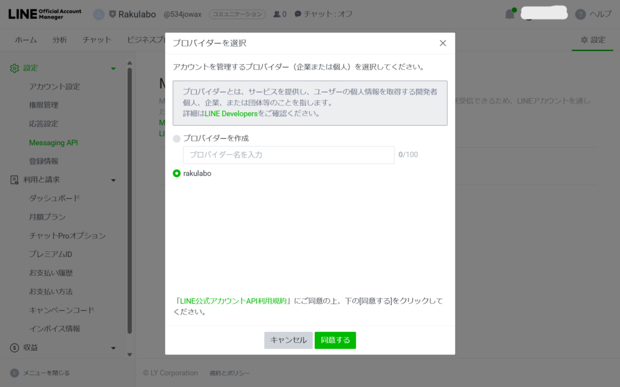Close the provider selection dialog with X
Viewport: 620px width, 387px height.
(443, 43)
